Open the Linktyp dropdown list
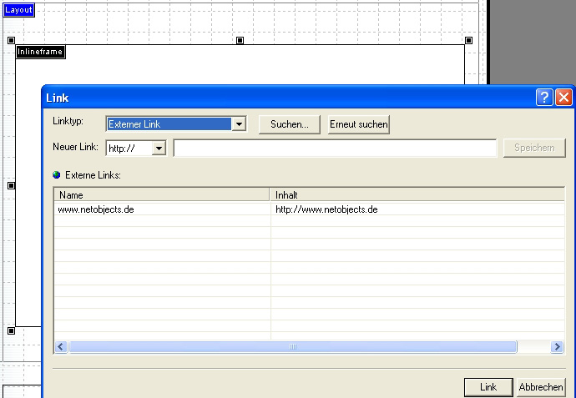This screenshot has height=398, width=576. coord(239,124)
